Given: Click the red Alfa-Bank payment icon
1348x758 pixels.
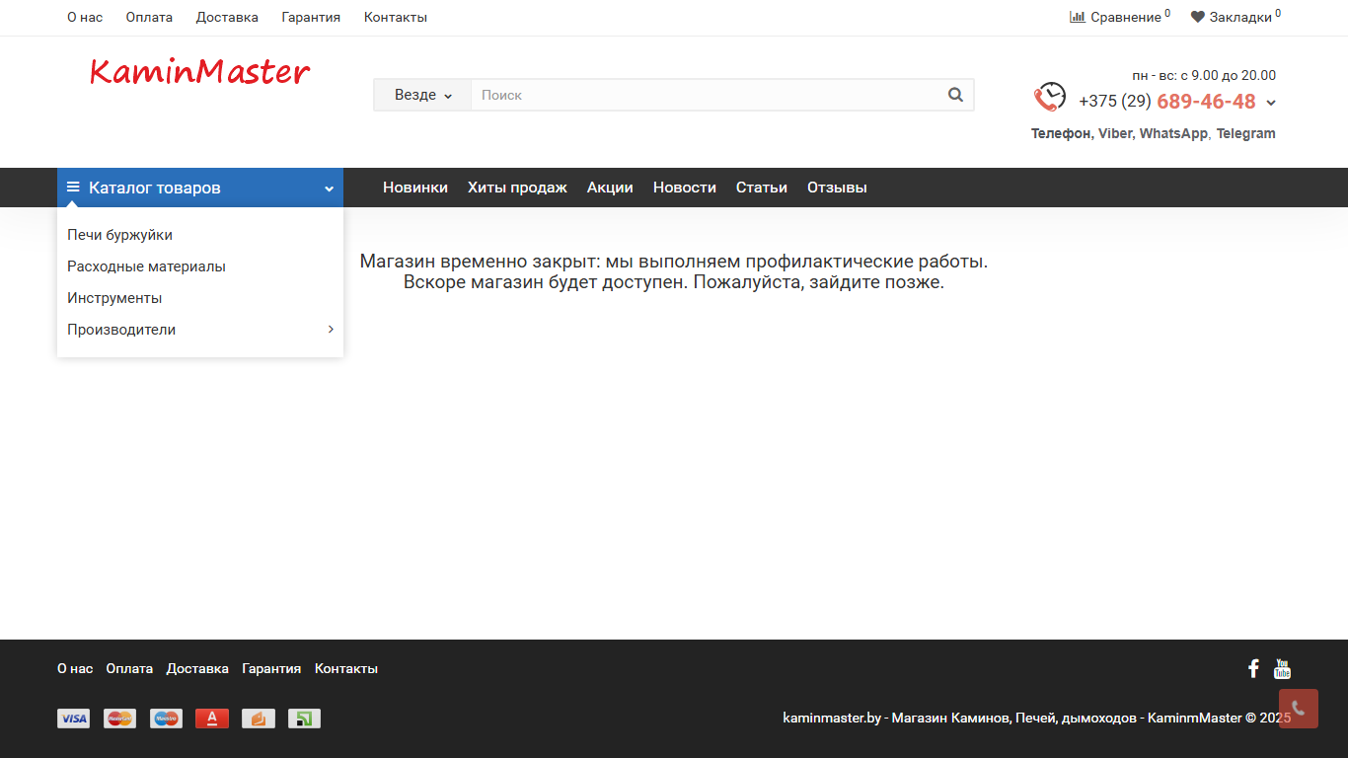Looking at the screenshot, I should point(212,719).
